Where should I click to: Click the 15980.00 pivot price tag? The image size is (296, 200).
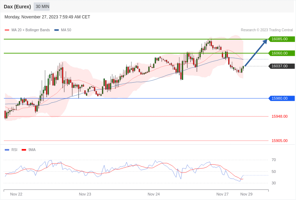pyautogui.click(x=281, y=98)
